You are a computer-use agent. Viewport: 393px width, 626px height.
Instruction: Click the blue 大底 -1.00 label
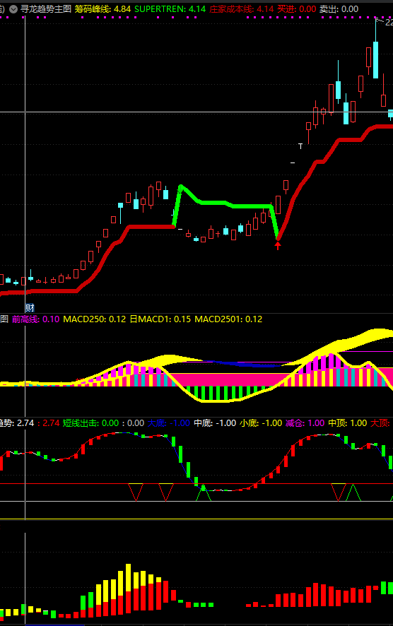pyautogui.click(x=168, y=423)
